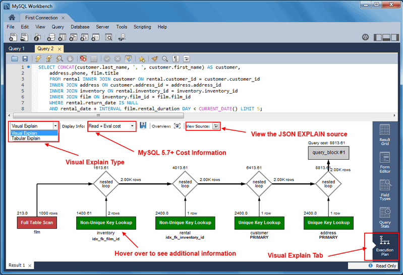Create a new stored procedure icon

84,37
